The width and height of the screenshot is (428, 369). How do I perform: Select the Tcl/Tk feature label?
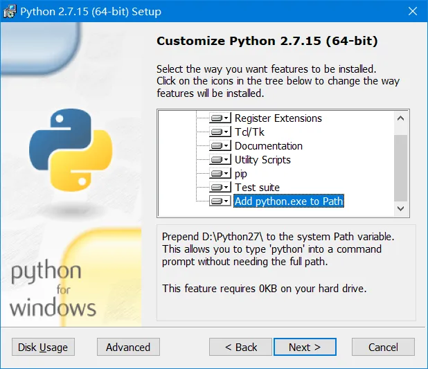(249, 132)
